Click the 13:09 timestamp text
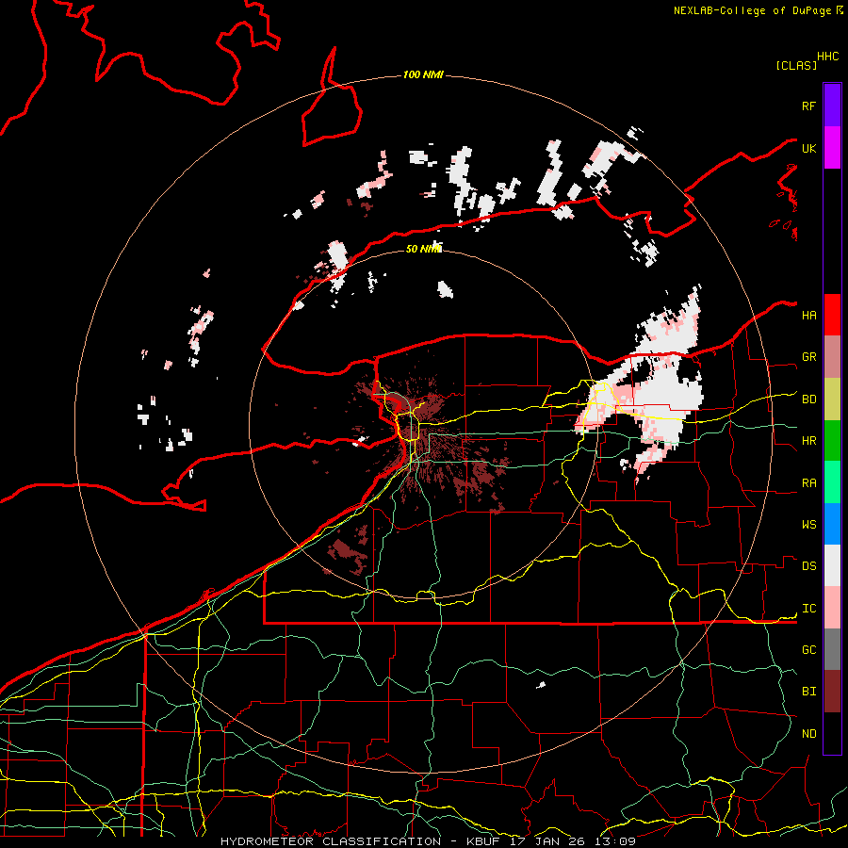Screen dimensions: 848x848 coord(615,841)
